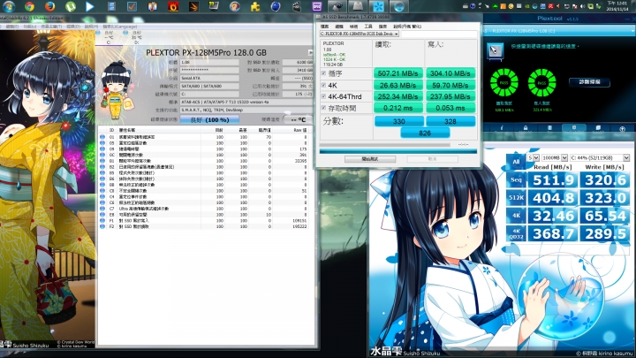Click the Seq button in CrystalDiskMark

coord(516,179)
